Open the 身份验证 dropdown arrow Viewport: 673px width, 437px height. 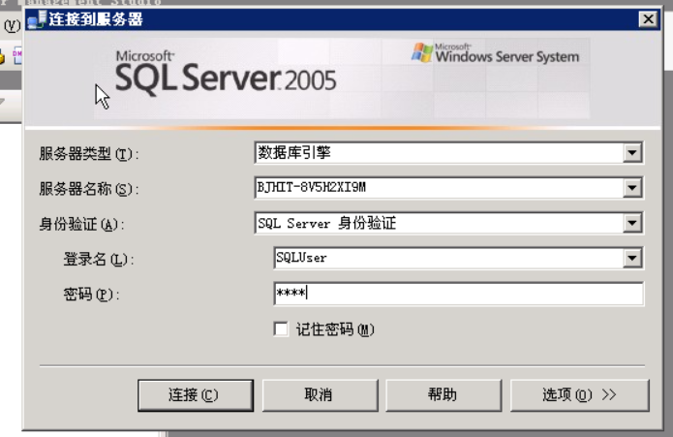pos(631,223)
